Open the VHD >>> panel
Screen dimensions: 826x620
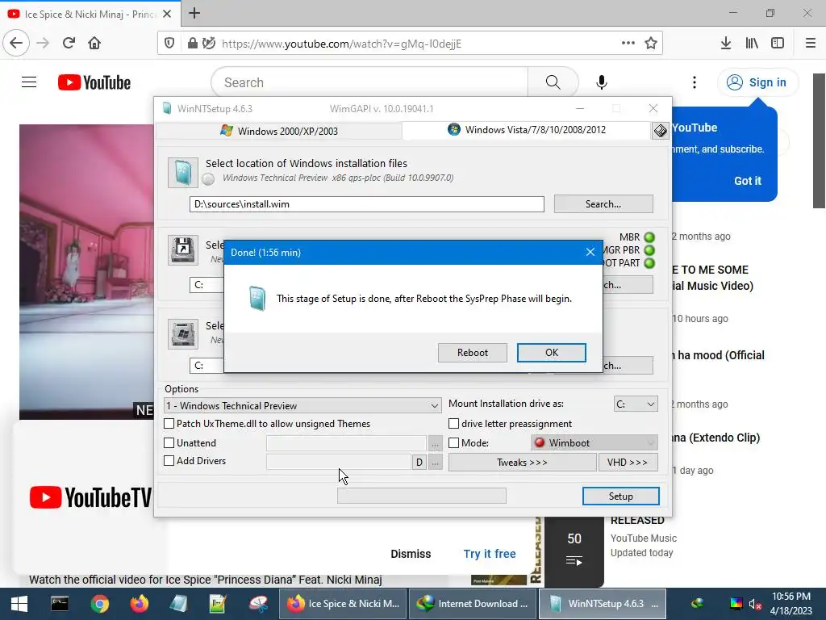tap(628, 463)
